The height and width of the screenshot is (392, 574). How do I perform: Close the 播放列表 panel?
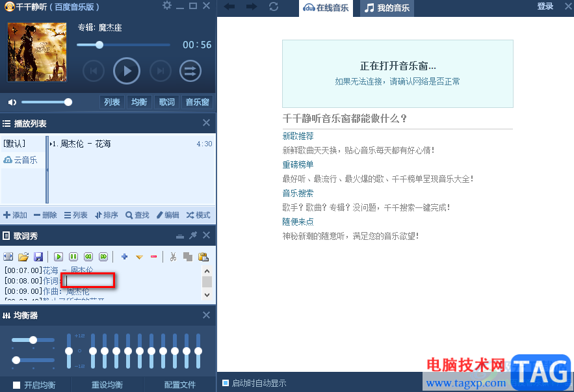(x=207, y=123)
